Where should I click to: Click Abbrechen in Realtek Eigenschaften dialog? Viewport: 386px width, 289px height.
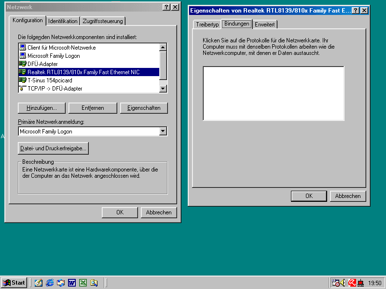pyautogui.click(x=348, y=196)
